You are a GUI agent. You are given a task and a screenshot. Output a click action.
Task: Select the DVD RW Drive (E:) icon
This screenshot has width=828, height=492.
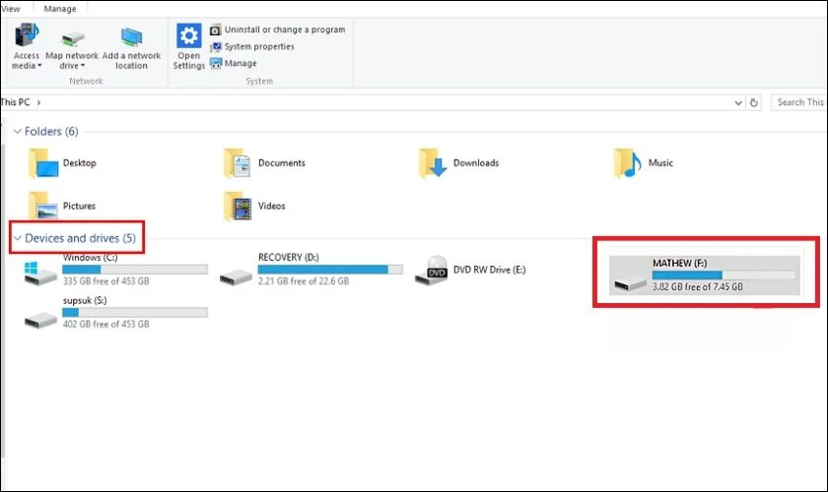pos(432,270)
